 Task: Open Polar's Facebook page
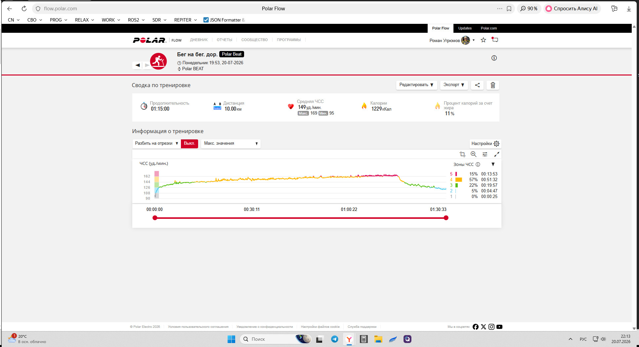click(476, 327)
